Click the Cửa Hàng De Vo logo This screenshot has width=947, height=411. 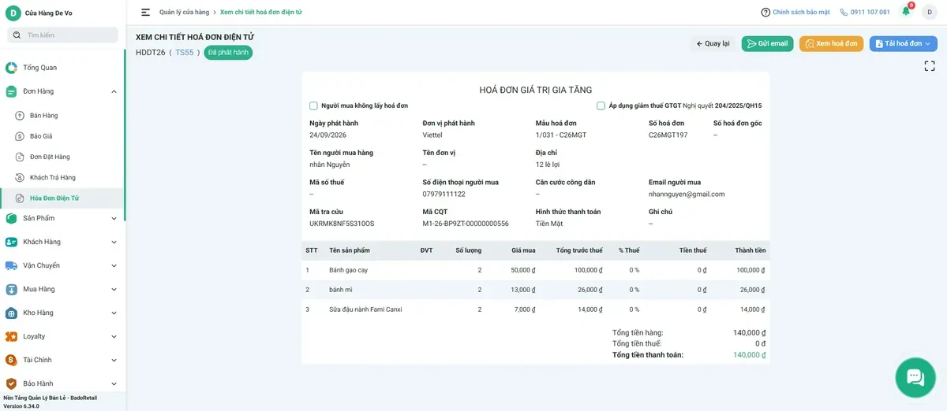point(13,13)
